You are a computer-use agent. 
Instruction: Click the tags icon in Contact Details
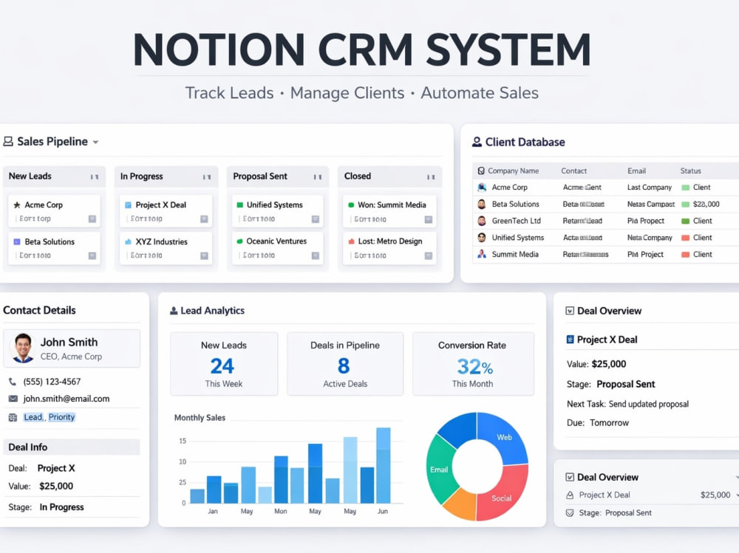tap(13, 417)
